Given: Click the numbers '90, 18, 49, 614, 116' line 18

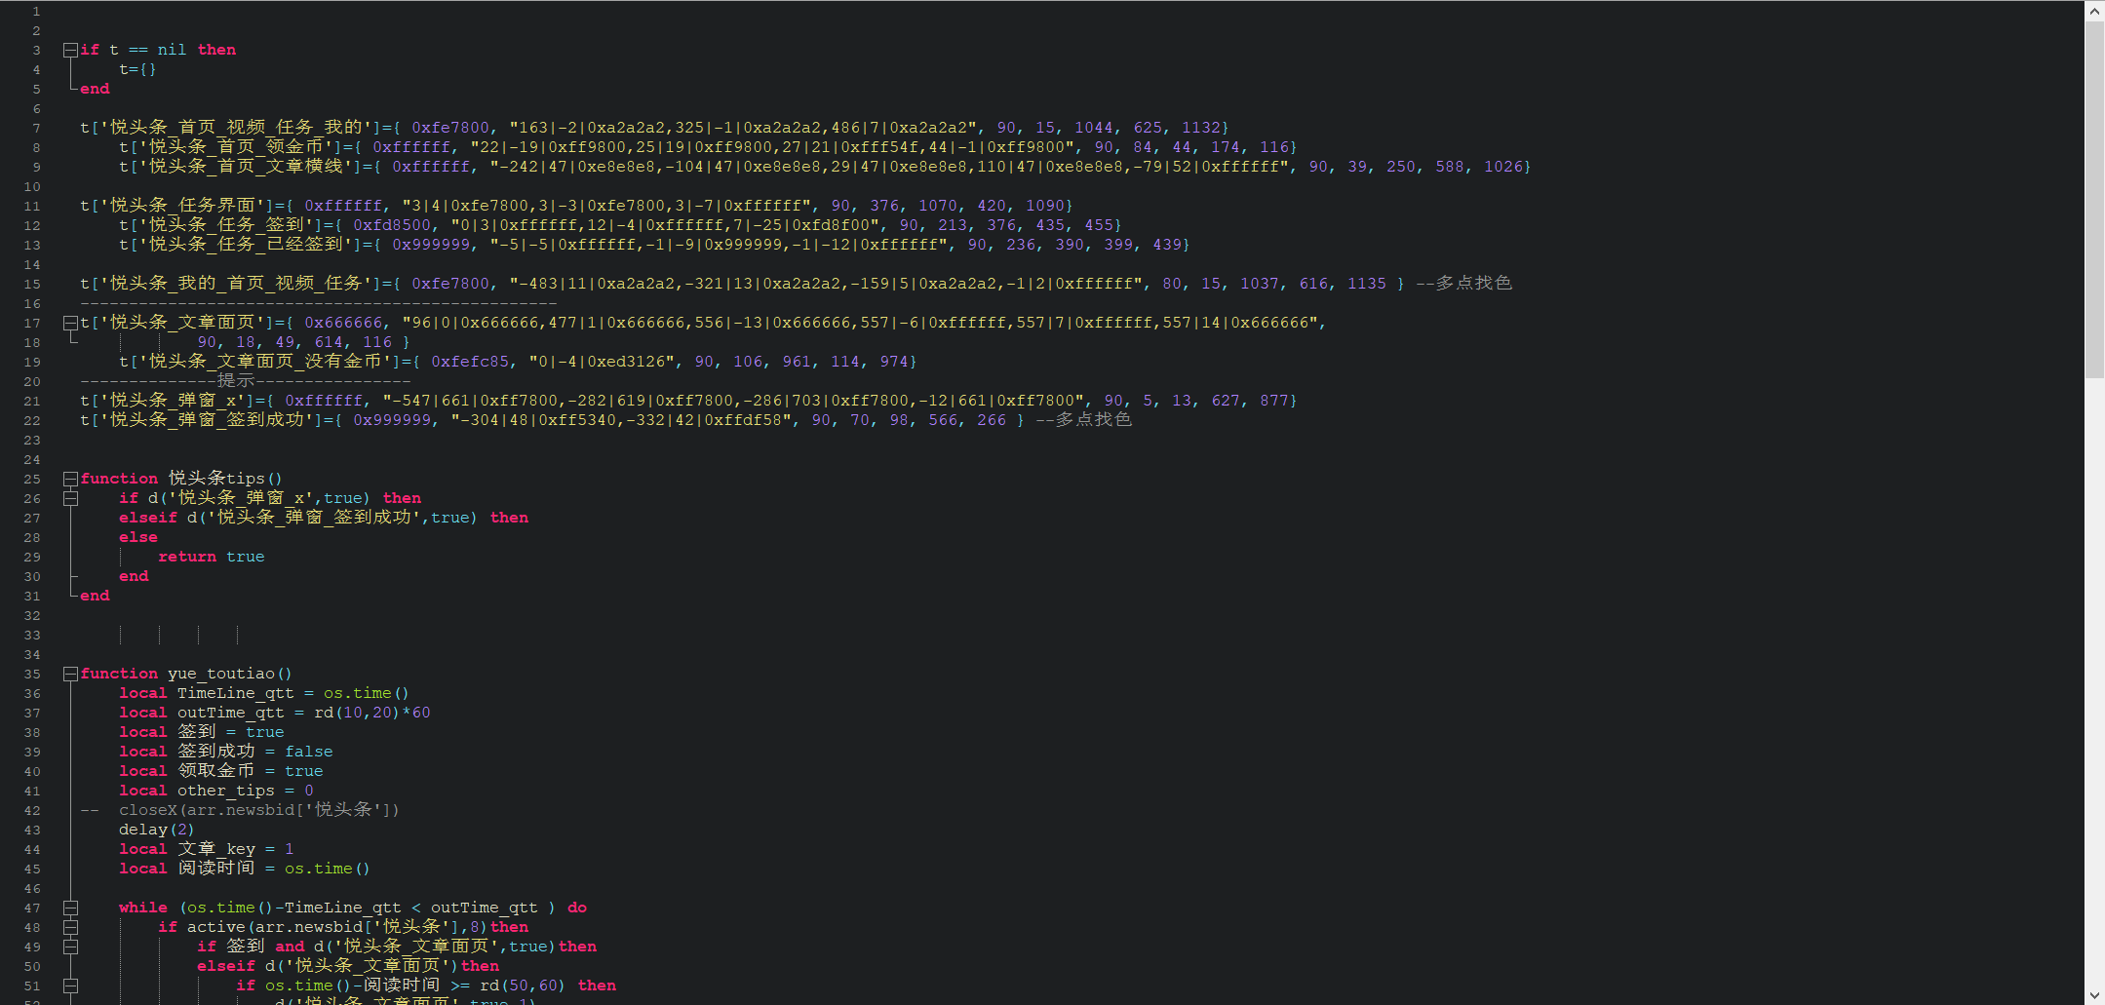Looking at the screenshot, I should pyautogui.click(x=294, y=342).
